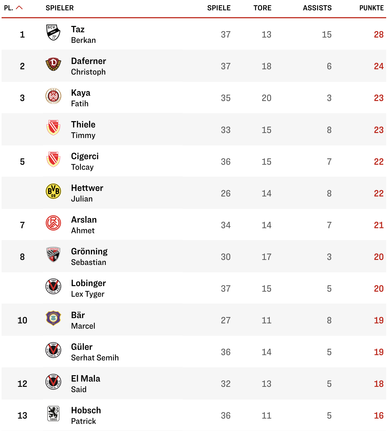Click 1860 München crest beside Hobsch
Image resolution: width=392 pixels, height=431 pixels.
tap(53, 414)
